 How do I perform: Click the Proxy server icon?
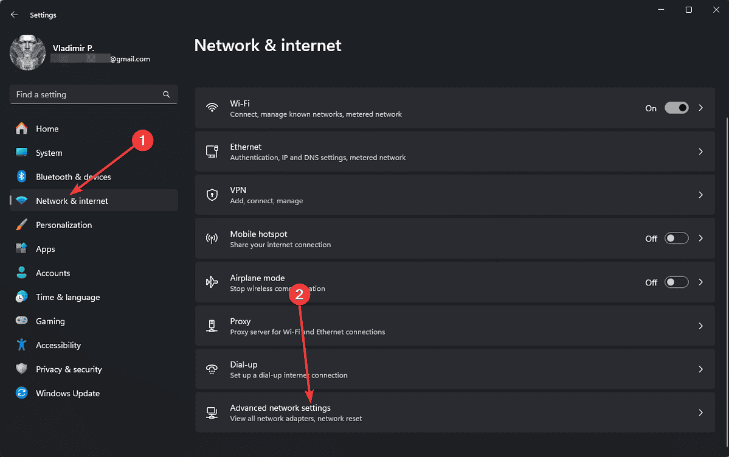pyautogui.click(x=212, y=326)
